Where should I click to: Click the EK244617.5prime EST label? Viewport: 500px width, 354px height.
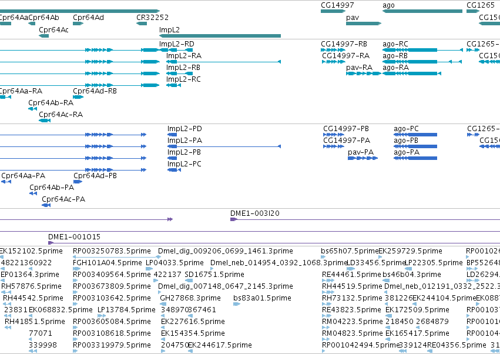click(220, 345)
